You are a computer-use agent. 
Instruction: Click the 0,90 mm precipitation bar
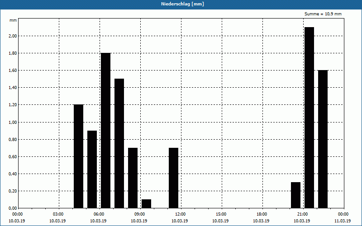[92, 169]
